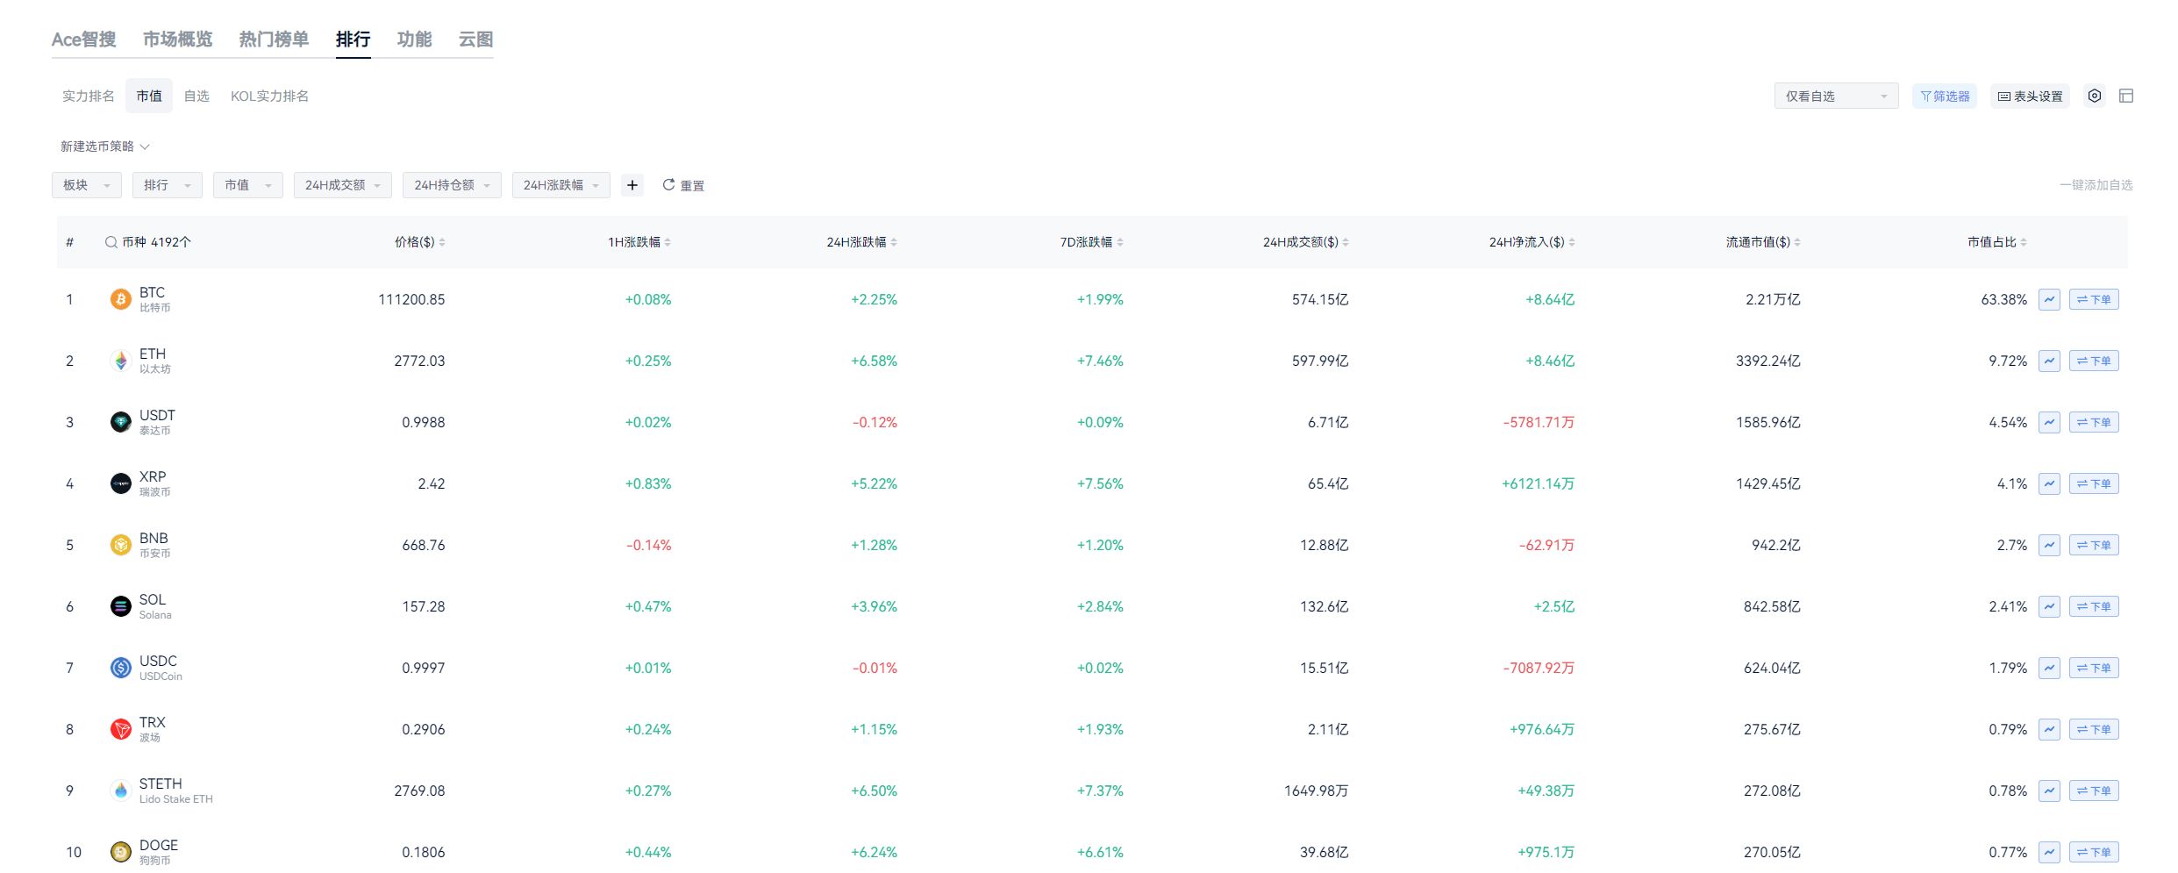Screen dimensions: 2178x873
Task: Click the DOGE coin logo
Action: click(x=121, y=852)
